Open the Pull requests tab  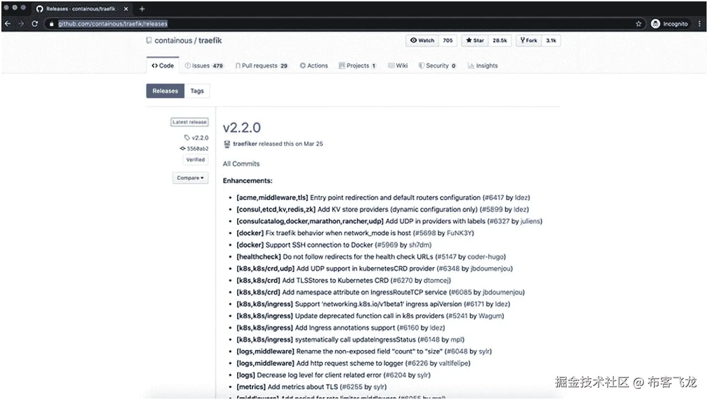[x=261, y=66]
